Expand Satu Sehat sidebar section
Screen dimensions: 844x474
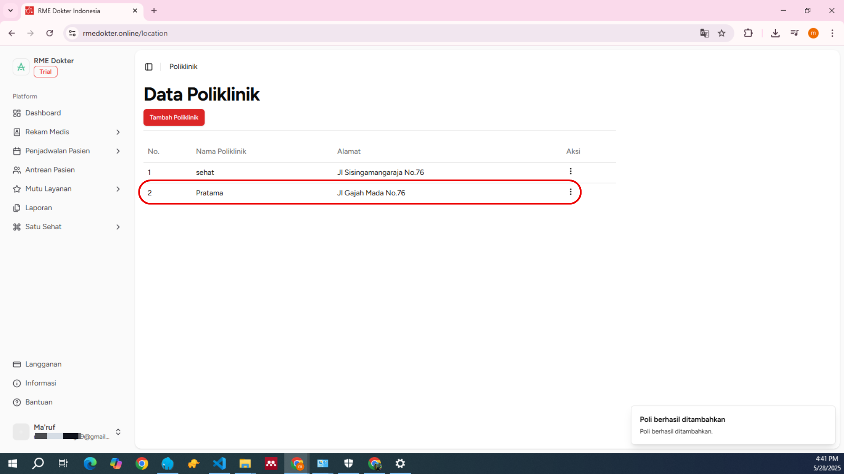(118, 227)
